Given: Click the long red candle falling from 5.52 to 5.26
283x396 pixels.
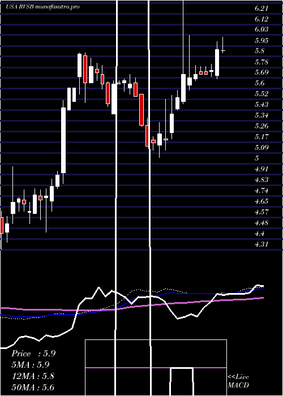Looking at the screenshot, I should 141,110.
